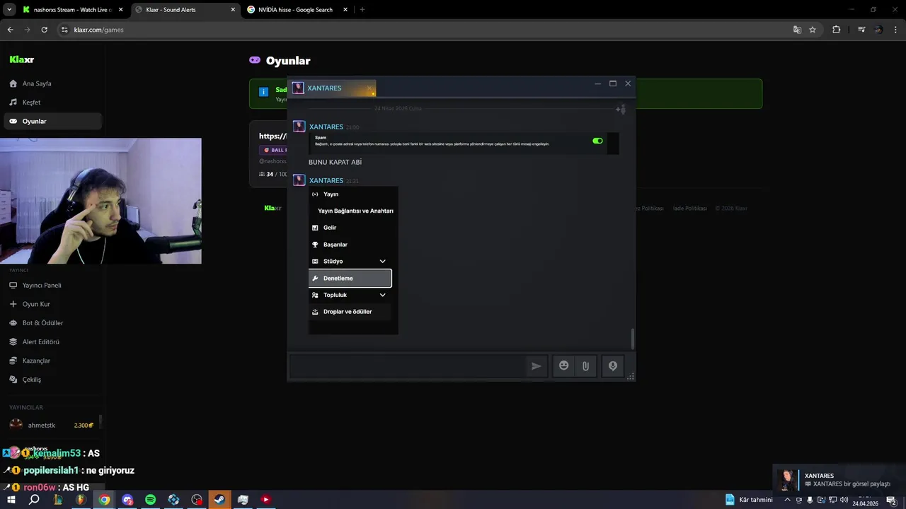Viewport: 906px width, 509px height.
Task: Select Başarılar menu item
Action: (351, 245)
